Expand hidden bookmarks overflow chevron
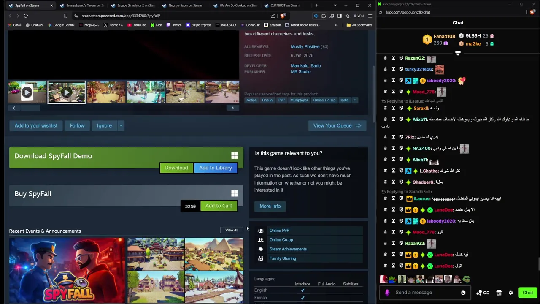Viewport: 540px width, 304px height. (336, 25)
